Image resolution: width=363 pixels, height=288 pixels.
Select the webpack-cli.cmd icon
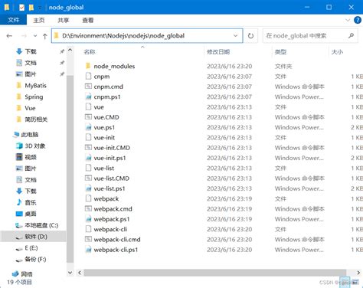(x=88, y=239)
